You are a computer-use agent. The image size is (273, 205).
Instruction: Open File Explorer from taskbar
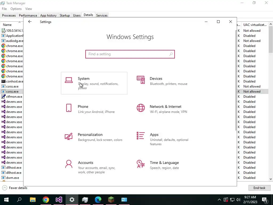33,200
